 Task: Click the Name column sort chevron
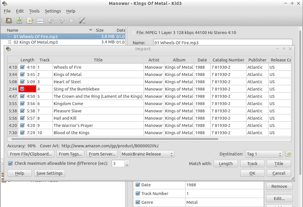pos(90,30)
